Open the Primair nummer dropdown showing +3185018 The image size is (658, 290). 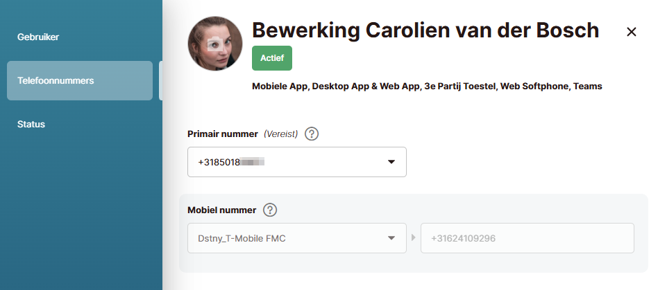click(x=296, y=162)
